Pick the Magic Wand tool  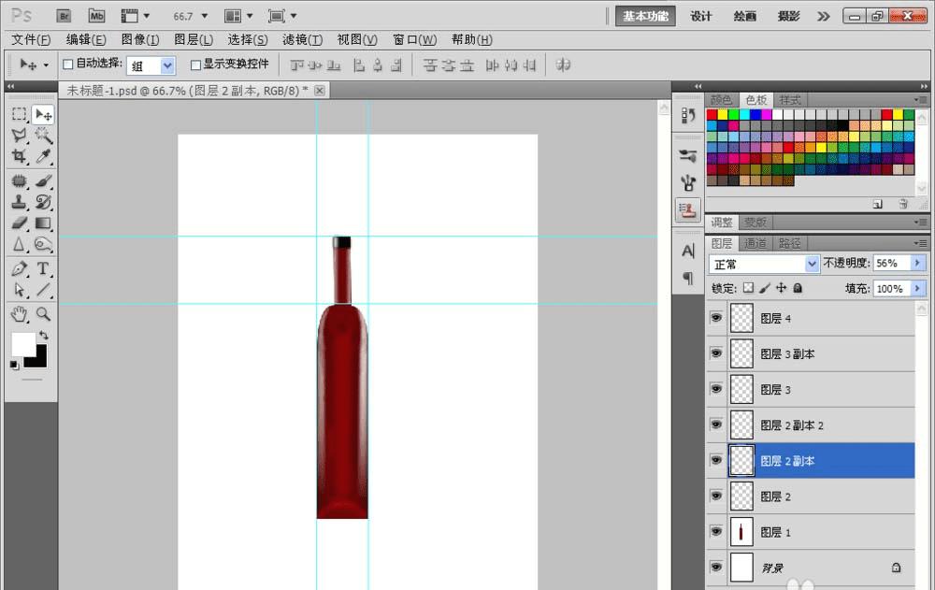point(43,136)
